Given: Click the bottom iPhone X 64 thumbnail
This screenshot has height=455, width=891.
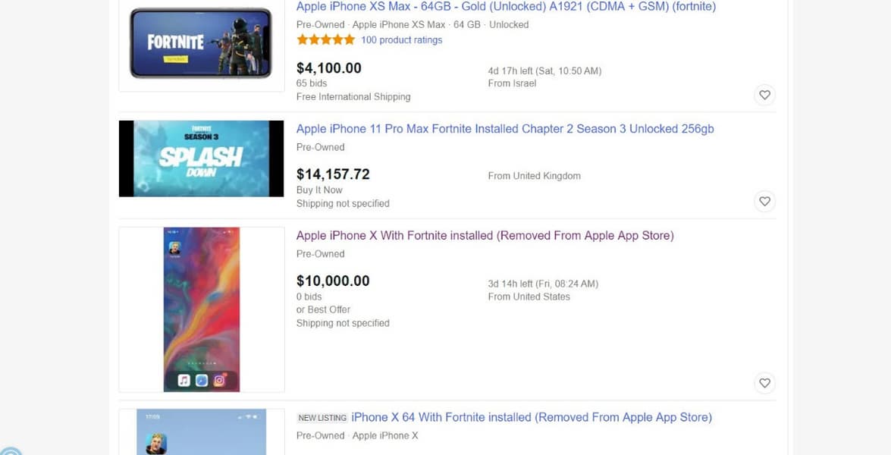Looking at the screenshot, I should [x=201, y=432].
